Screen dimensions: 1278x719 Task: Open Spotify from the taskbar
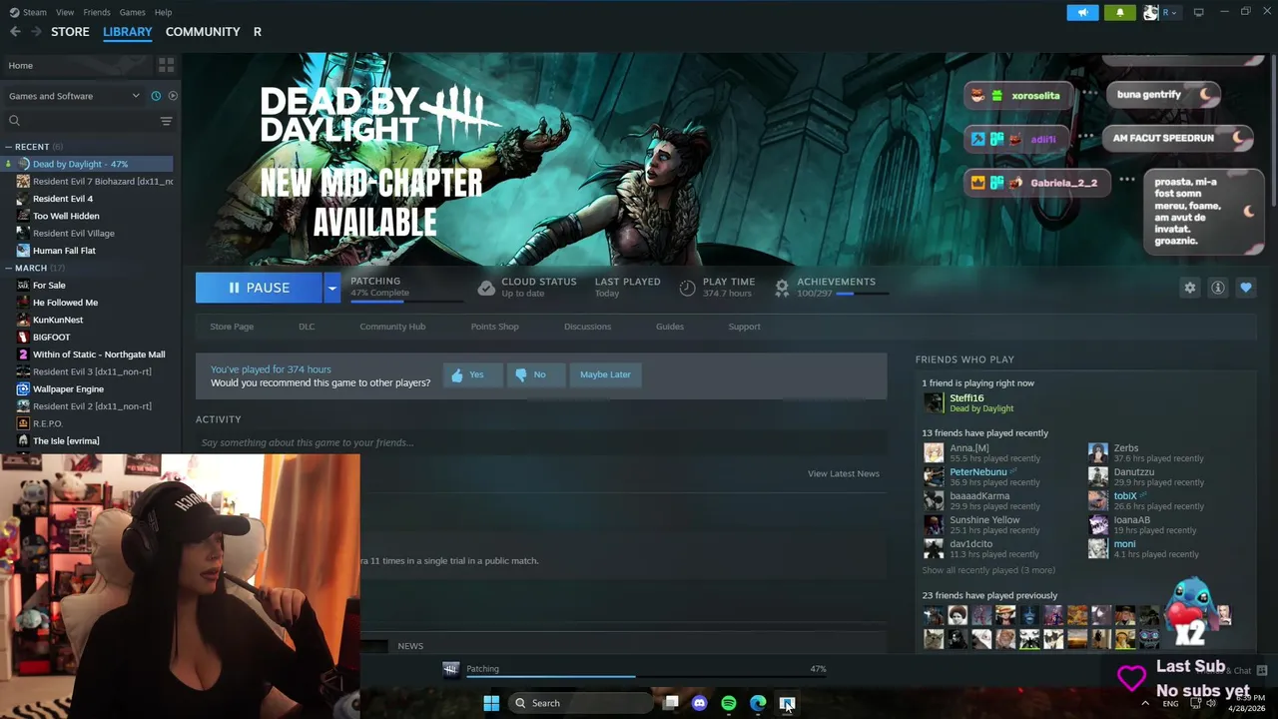(x=729, y=703)
